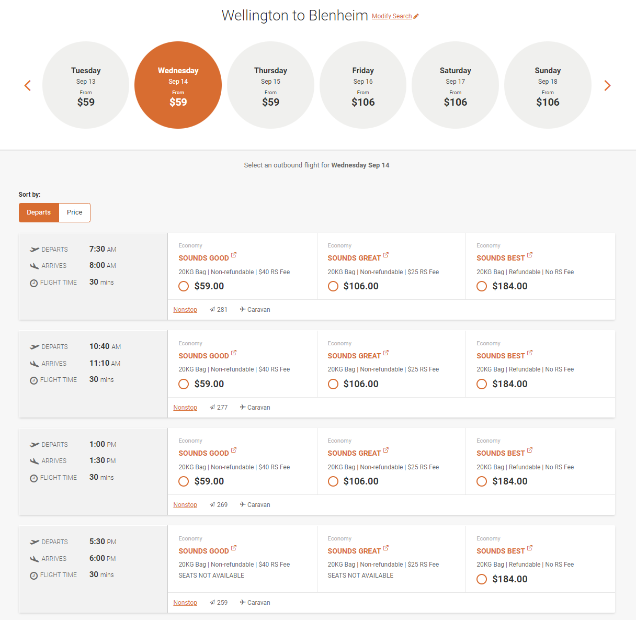The image size is (636, 620).
Task: Open the SOUNDS GREAT external link icon on the 1:00 PM flight
Action: [x=385, y=449]
